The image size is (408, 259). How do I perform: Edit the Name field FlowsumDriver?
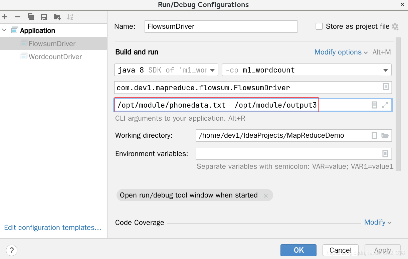[221, 26]
